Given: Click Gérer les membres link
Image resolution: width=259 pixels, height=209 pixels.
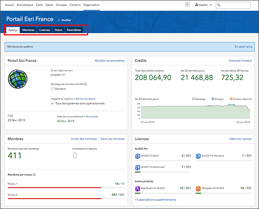Looking at the screenshot, I should 113,139.
